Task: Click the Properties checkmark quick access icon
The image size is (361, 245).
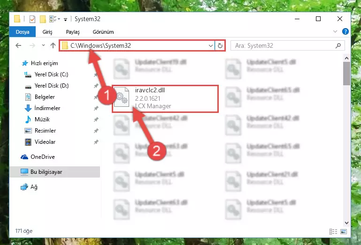Action: (32, 19)
